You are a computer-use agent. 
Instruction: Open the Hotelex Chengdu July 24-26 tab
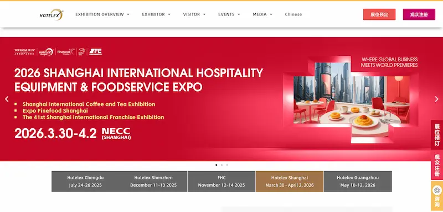coord(85,181)
